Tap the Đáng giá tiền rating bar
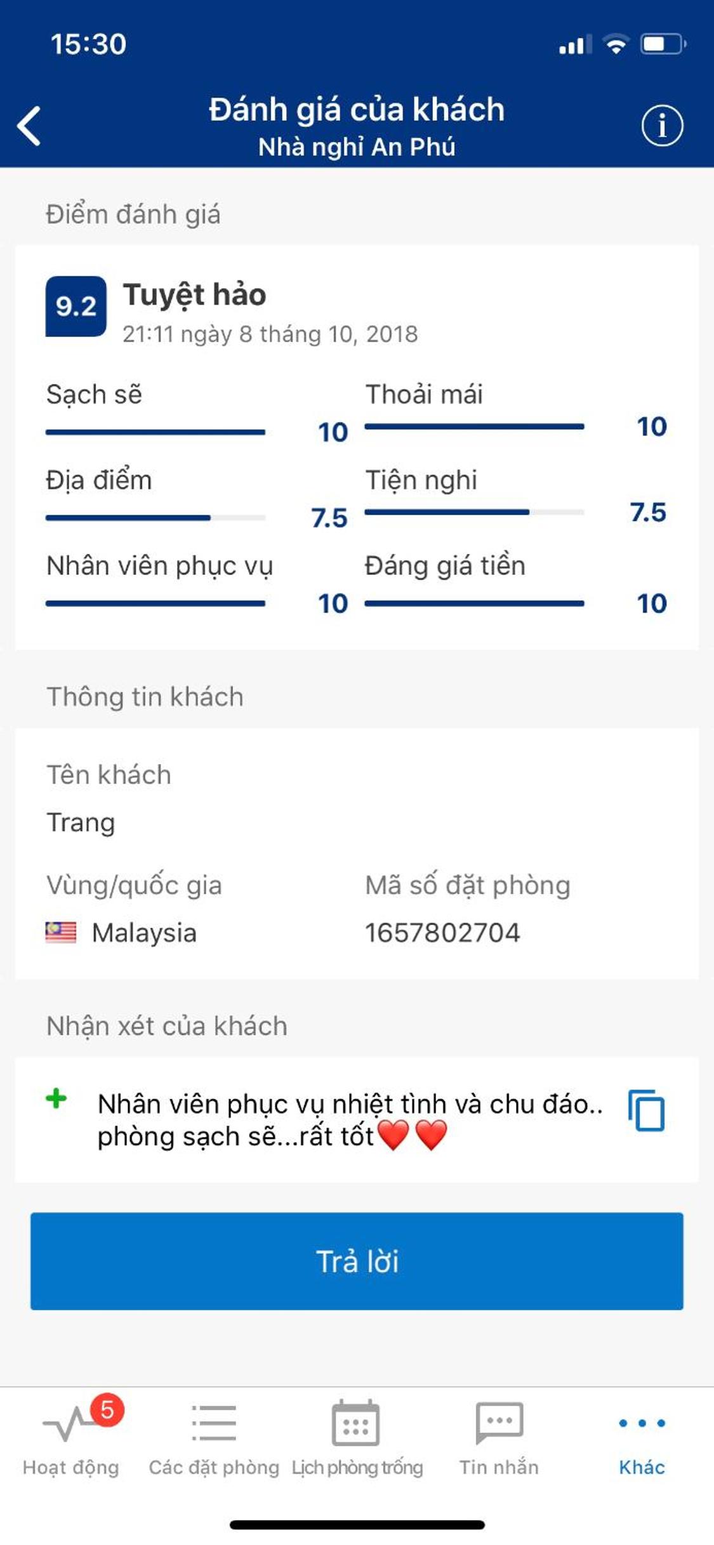714x1545 pixels. click(x=474, y=603)
